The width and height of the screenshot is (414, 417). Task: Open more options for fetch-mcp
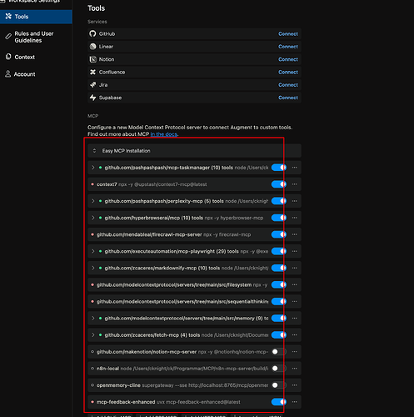click(x=295, y=335)
